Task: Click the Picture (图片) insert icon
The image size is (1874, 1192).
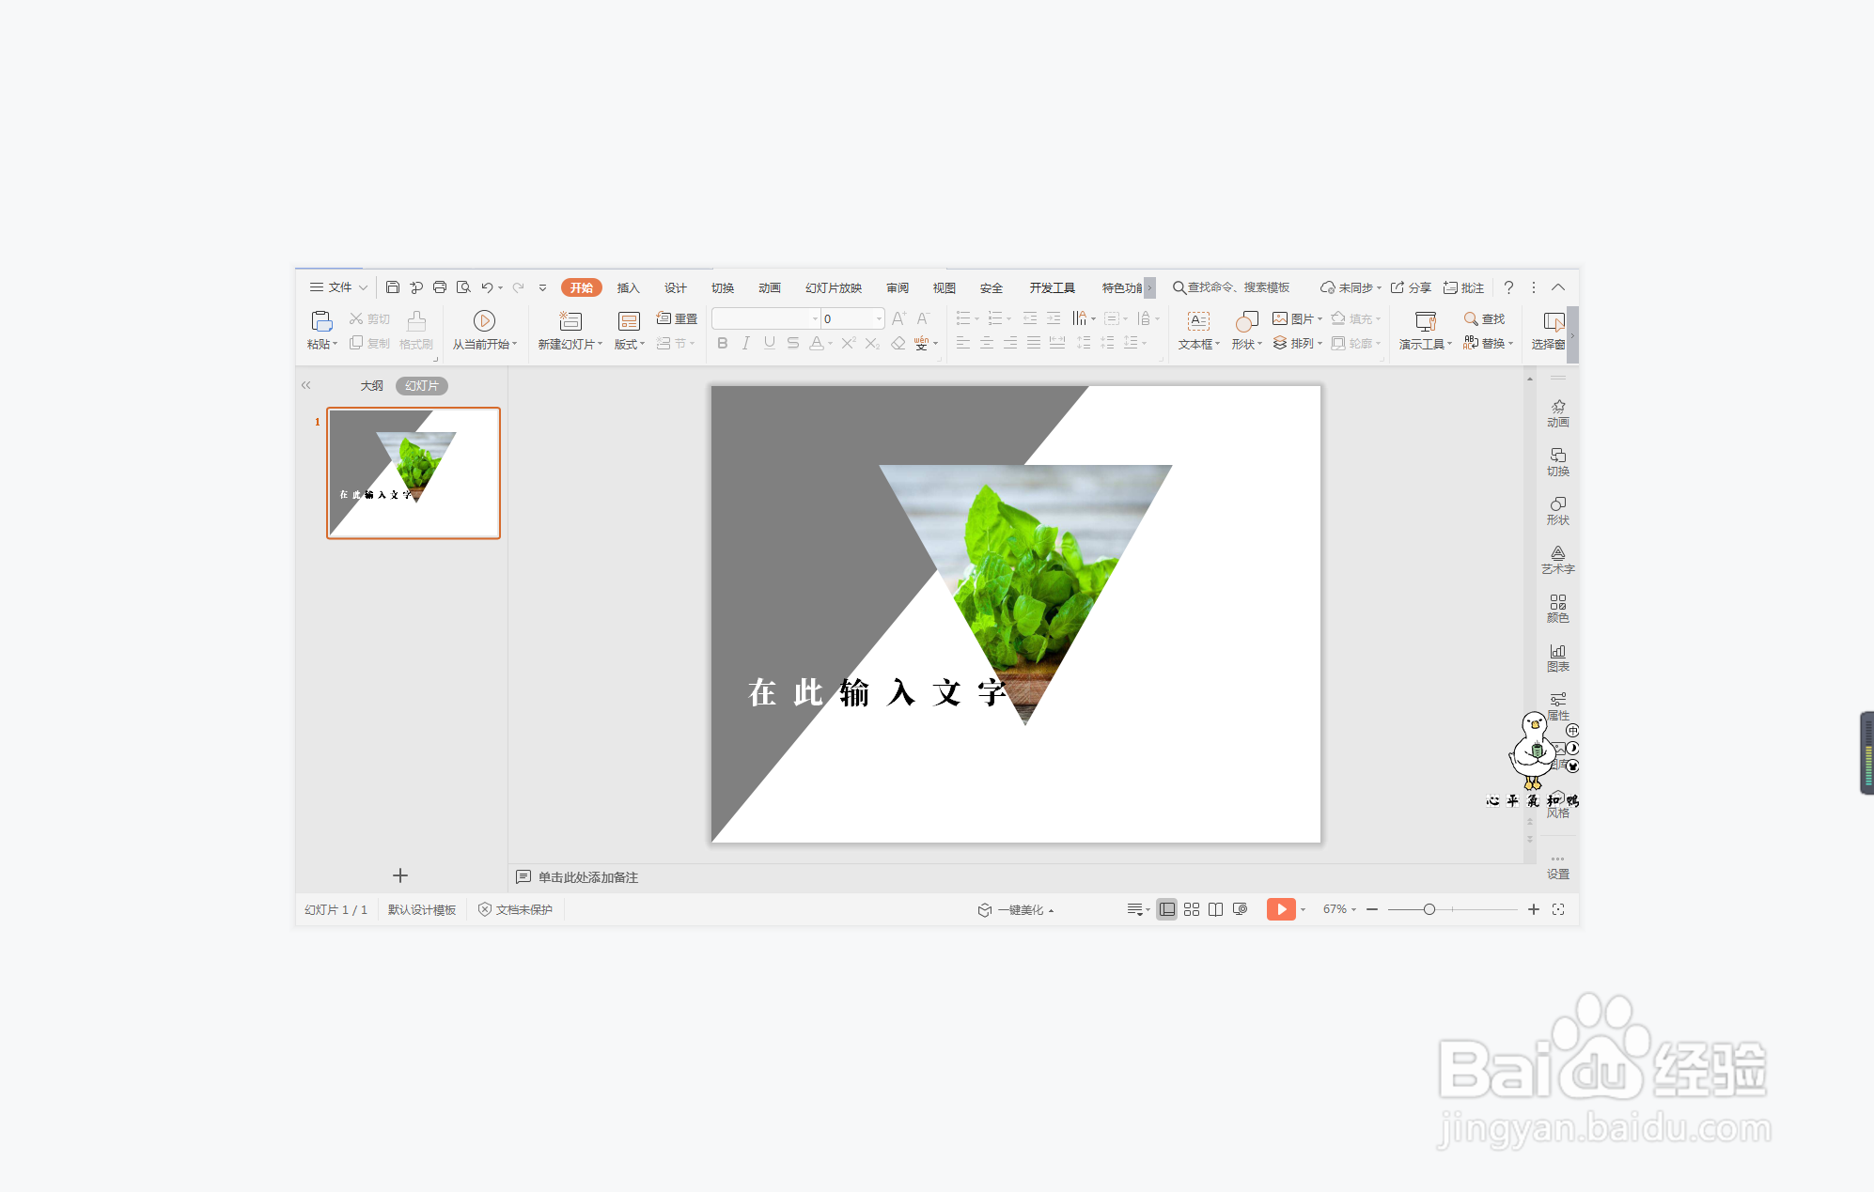Action: [x=1280, y=318]
